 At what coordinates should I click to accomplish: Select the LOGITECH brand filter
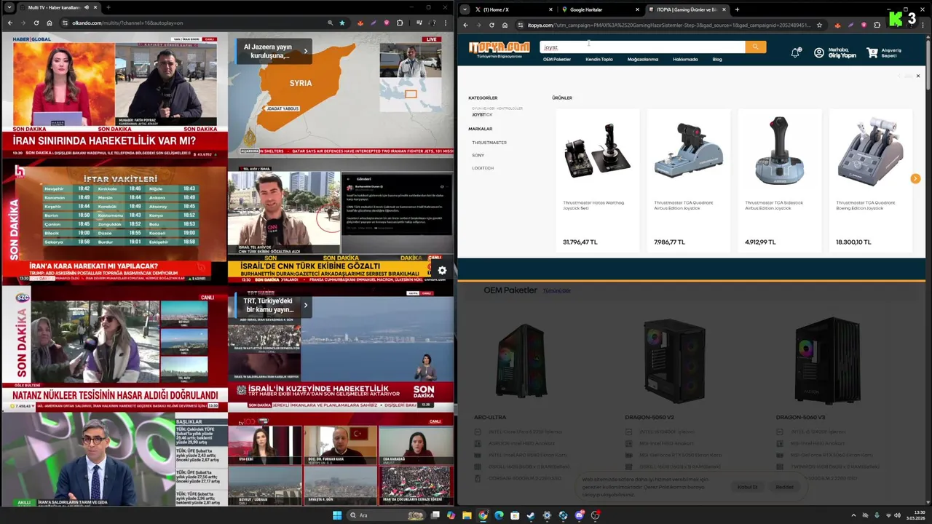[x=483, y=168]
